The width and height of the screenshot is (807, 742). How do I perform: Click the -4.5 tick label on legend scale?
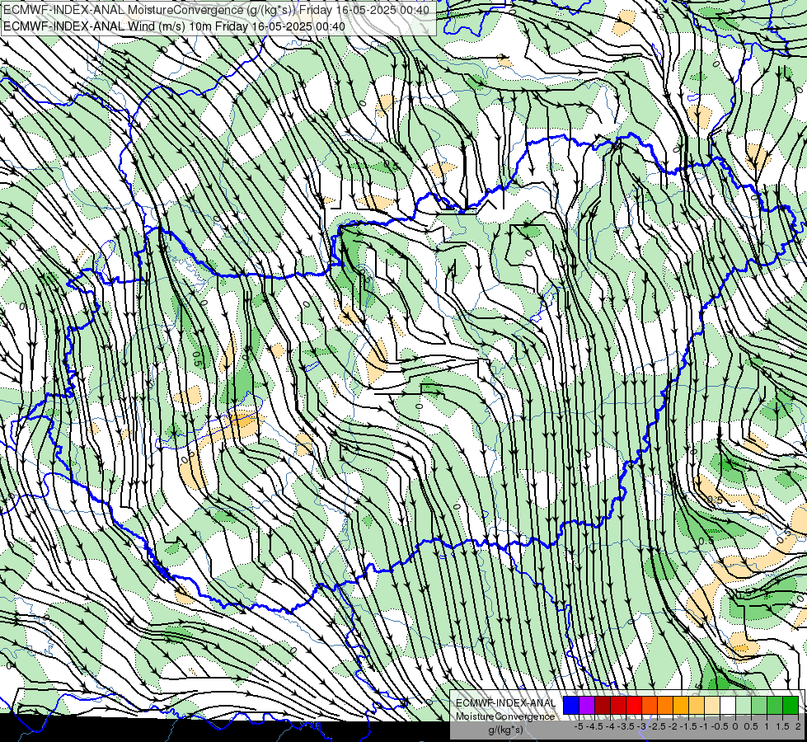[594, 726]
